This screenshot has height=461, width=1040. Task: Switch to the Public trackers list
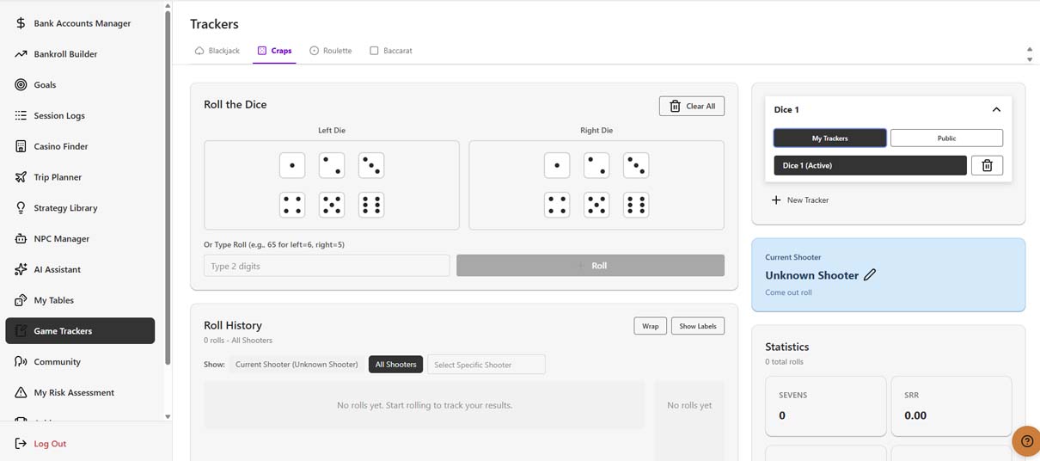pyautogui.click(x=946, y=138)
